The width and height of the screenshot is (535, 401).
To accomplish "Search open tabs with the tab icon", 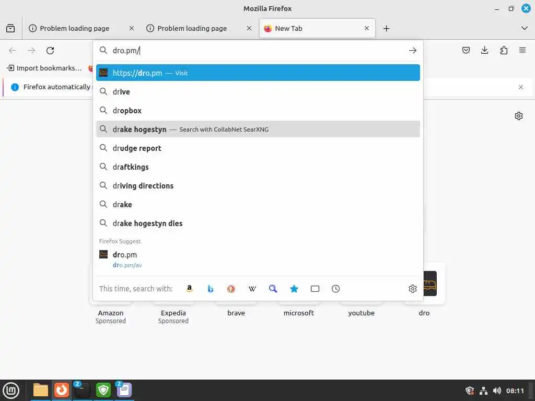I will tap(315, 289).
